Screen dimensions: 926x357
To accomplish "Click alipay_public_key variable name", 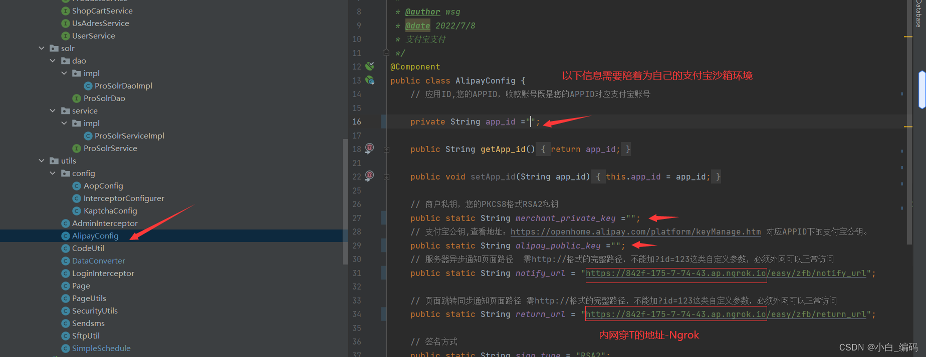I will (558, 246).
